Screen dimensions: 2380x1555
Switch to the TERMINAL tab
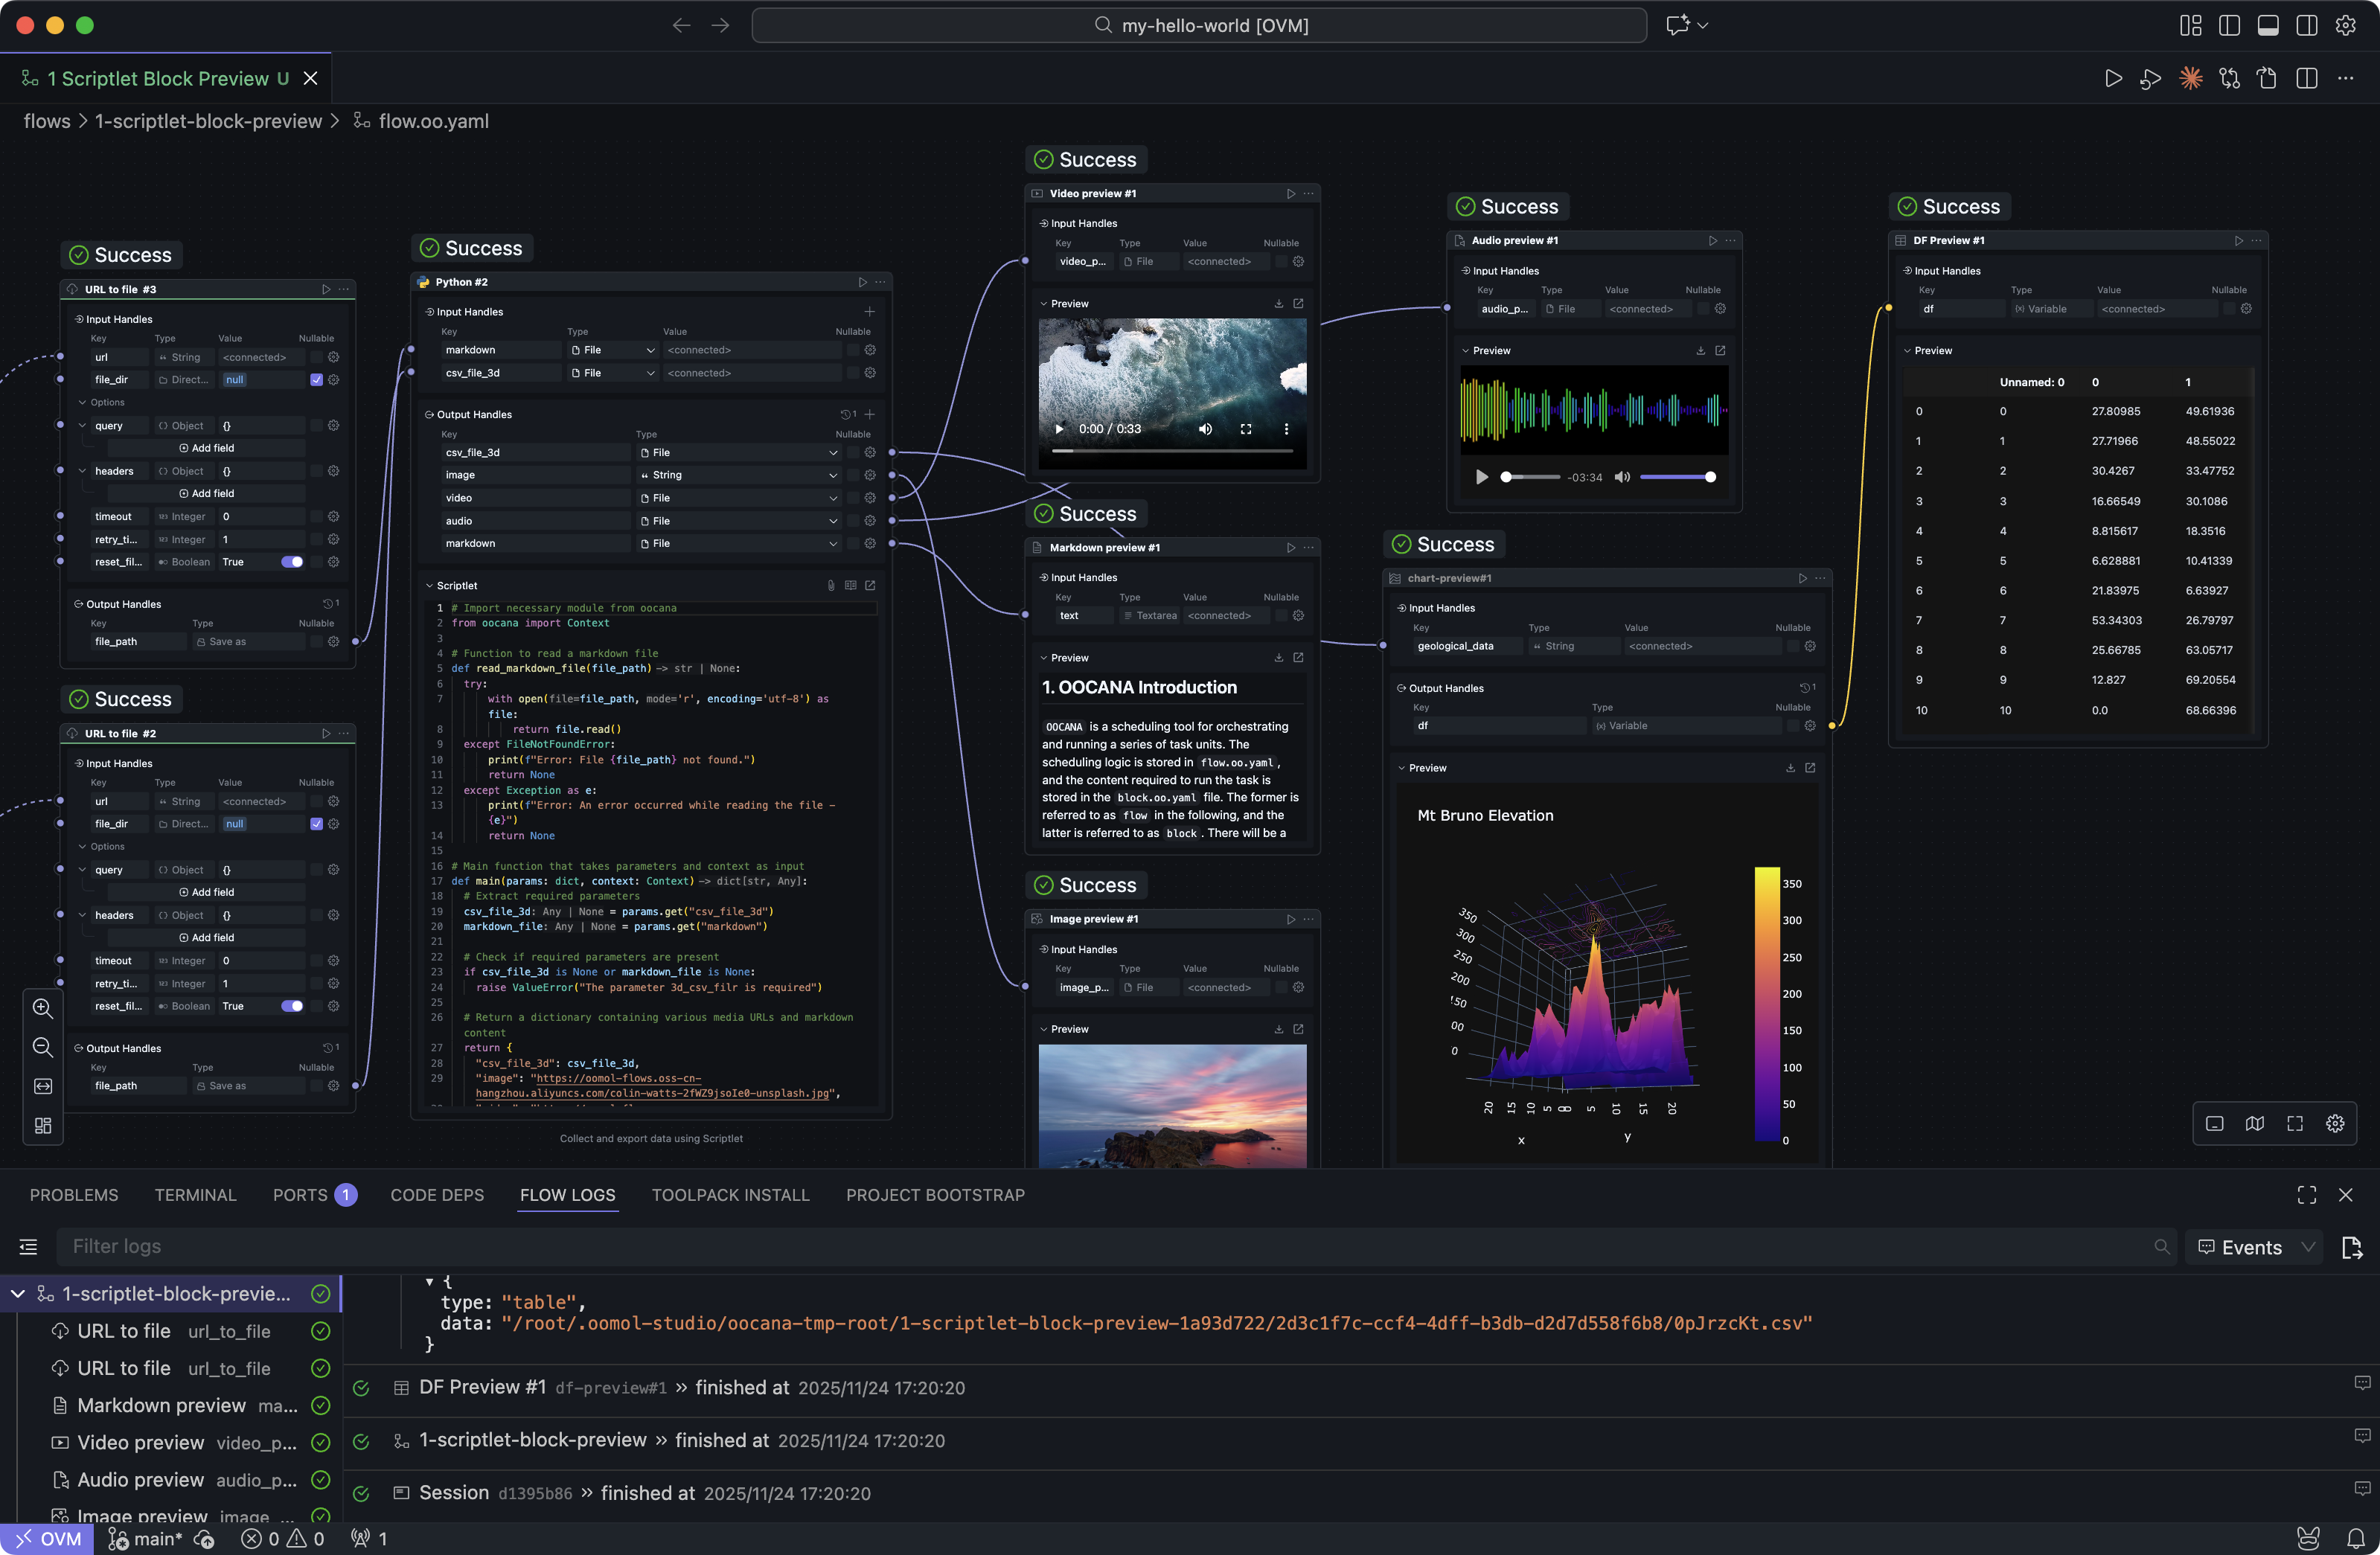(196, 1194)
